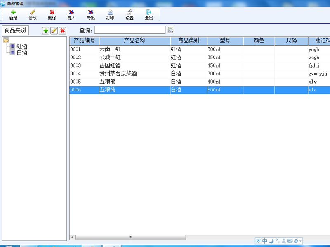Click the search icon beside the query field
Image resolution: width=330 pixels, height=247 pixels.
(x=170, y=30)
